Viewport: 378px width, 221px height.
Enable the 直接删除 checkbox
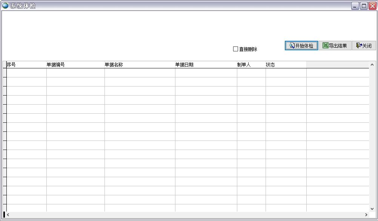click(236, 49)
